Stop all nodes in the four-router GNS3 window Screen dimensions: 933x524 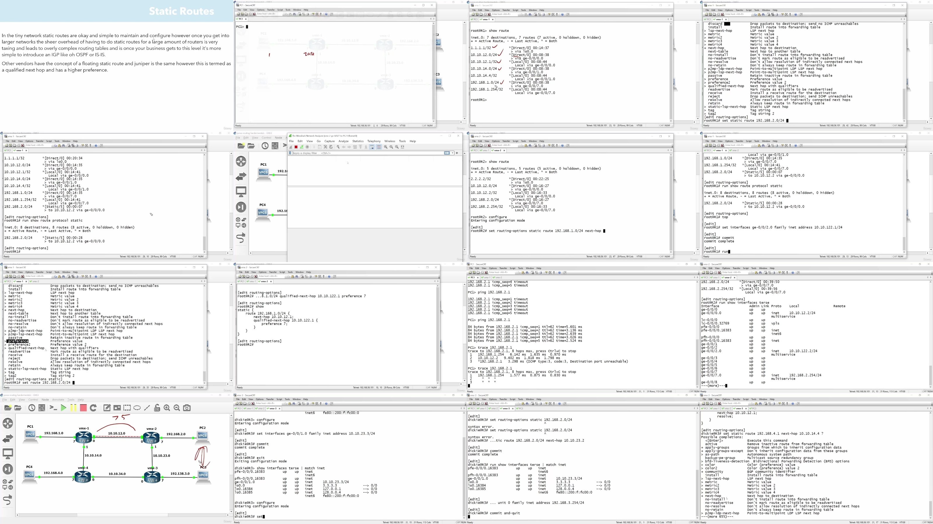click(x=83, y=408)
